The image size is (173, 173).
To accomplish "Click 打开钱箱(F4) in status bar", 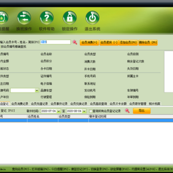I will [40, 169].
